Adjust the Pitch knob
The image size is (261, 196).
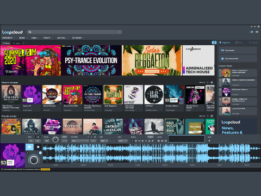(55, 139)
